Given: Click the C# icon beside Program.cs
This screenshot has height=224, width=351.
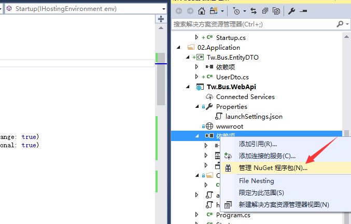Looking at the screenshot, I should [209, 215].
